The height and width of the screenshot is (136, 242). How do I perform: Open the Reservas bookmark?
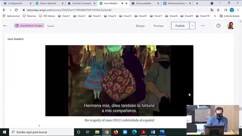pyautogui.click(x=29, y=16)
